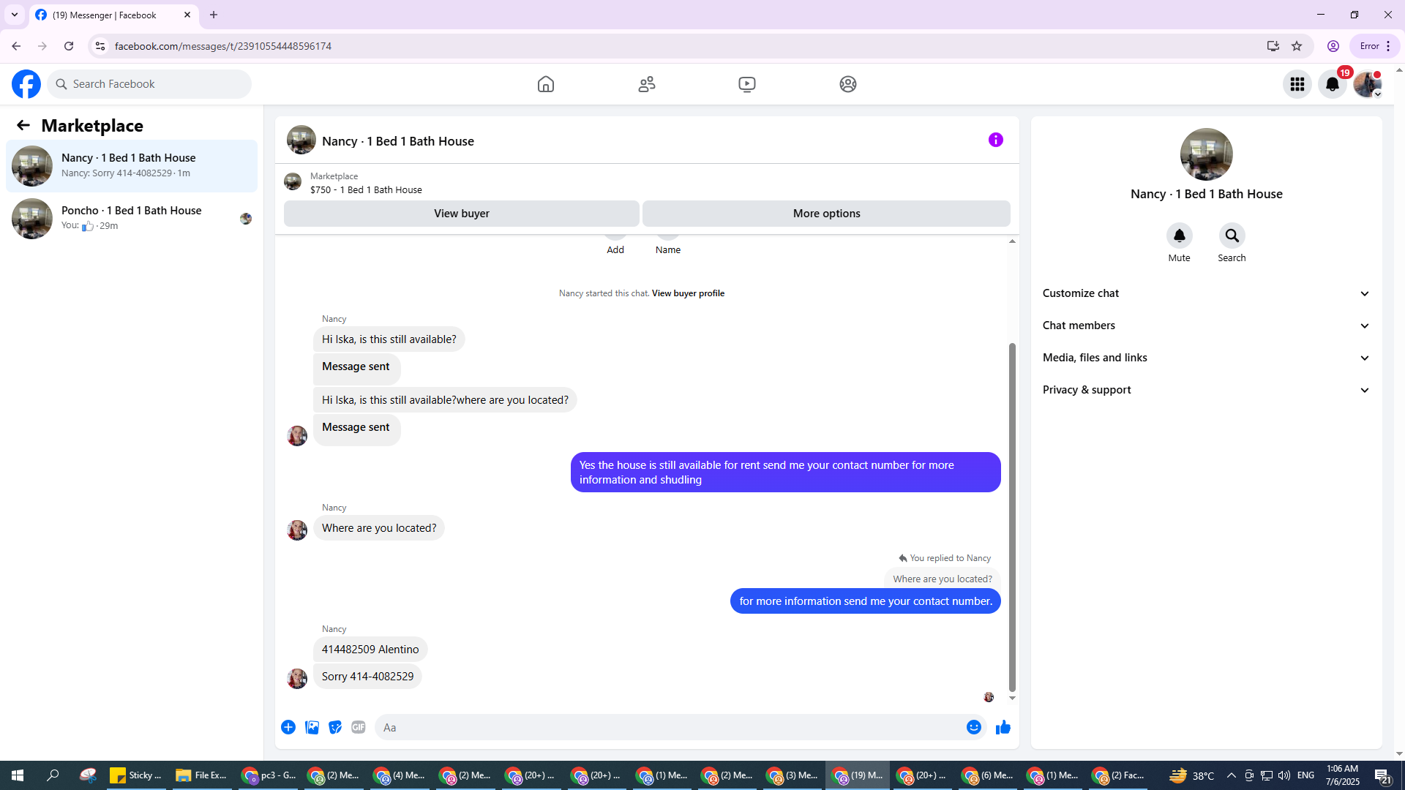Open the Friends tab in top navigation

click(646, 84)
